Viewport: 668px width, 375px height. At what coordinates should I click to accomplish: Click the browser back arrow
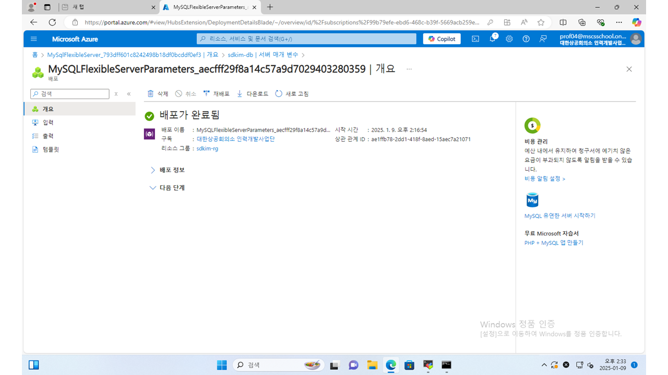pos(34,22)
